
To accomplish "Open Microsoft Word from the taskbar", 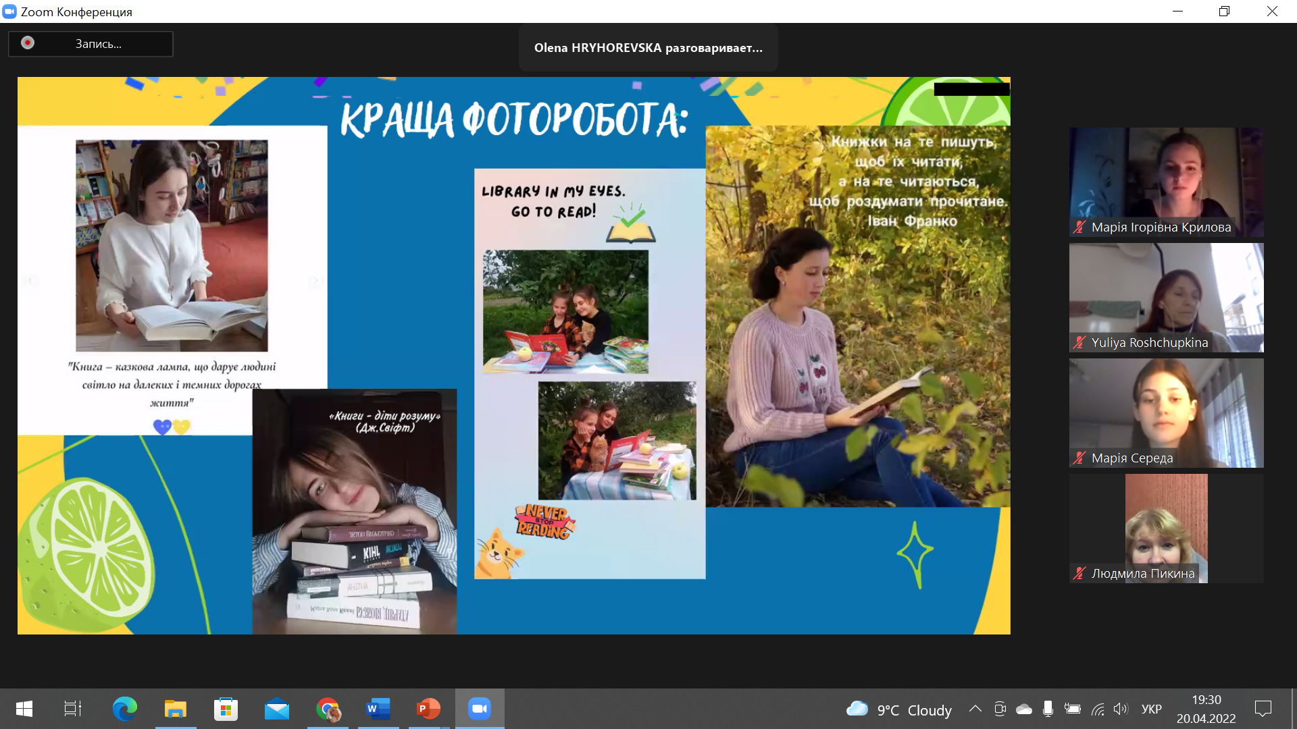I will pyautogui.click(x=378, y=709).
